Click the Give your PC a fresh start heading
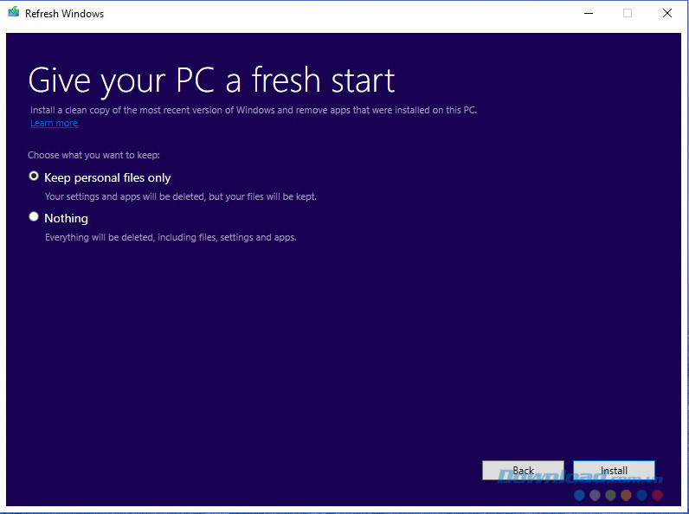This screenshot has height=514, width=689. pyautogui.click(x=211, y=80)
